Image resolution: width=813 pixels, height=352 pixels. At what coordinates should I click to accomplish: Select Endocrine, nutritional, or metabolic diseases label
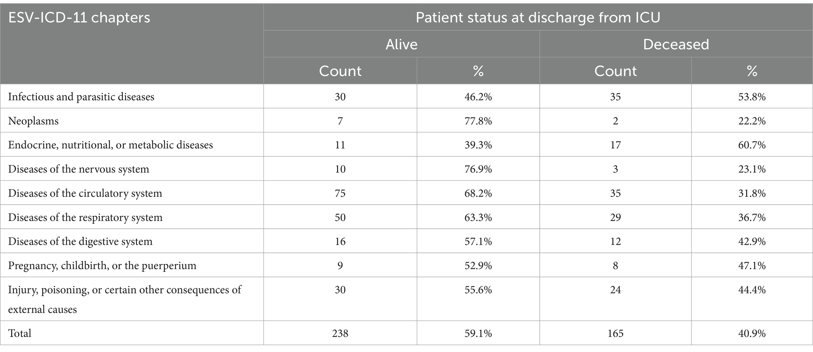click(x=111, y=145)
